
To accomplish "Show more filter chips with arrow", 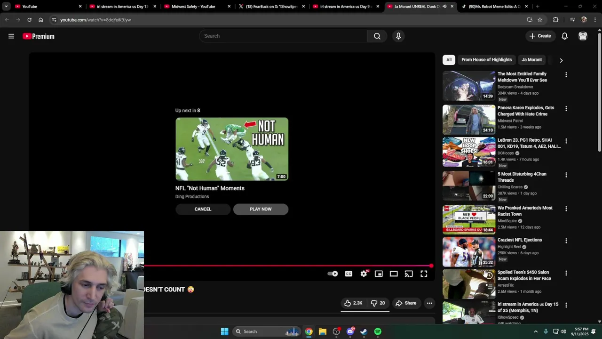I will click(561, 60).
